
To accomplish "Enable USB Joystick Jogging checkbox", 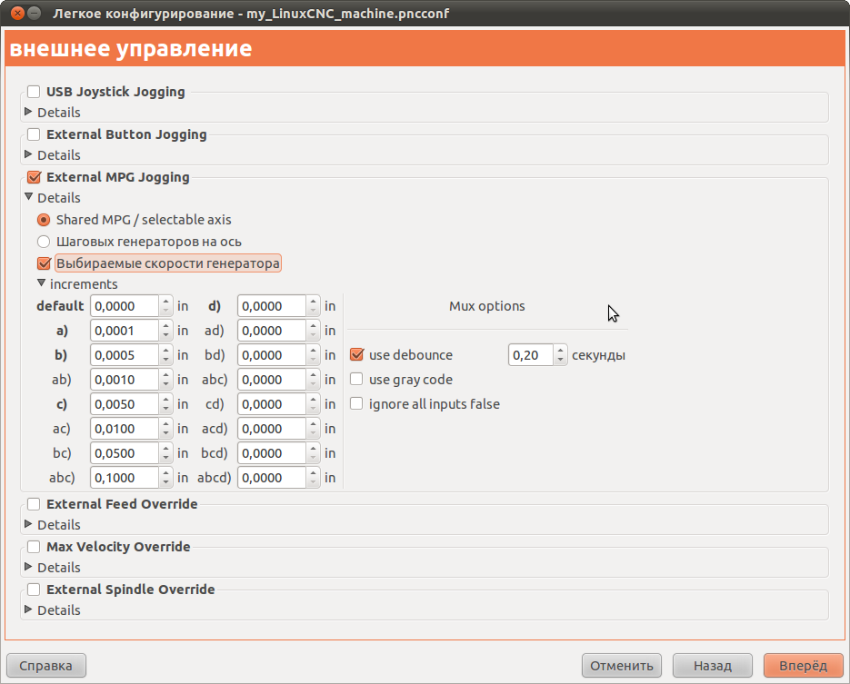I will click(34, 92).
